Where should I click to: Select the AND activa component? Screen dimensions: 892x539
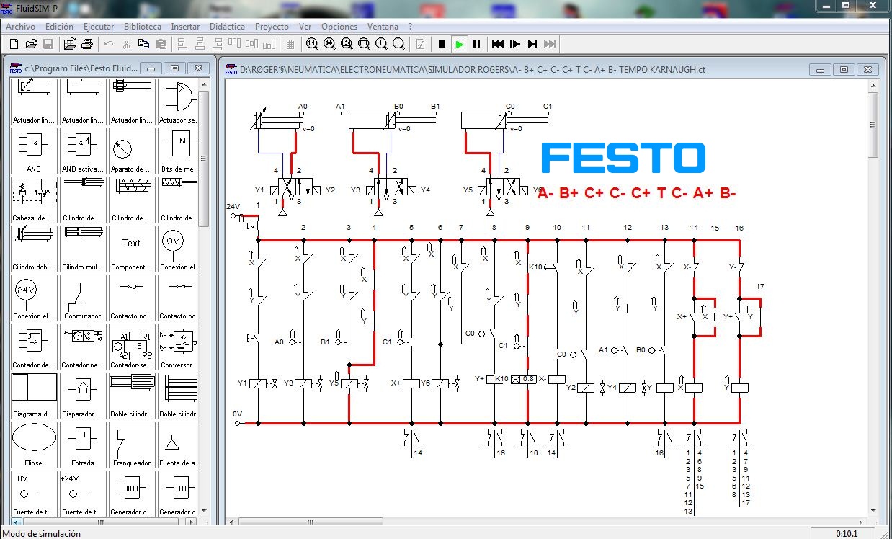(83, 151)
